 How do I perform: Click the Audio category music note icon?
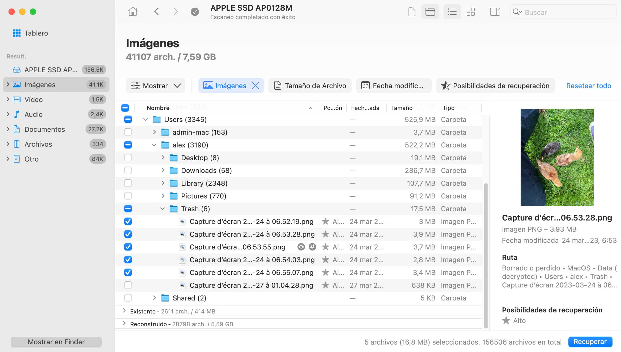tap(16, 114)
